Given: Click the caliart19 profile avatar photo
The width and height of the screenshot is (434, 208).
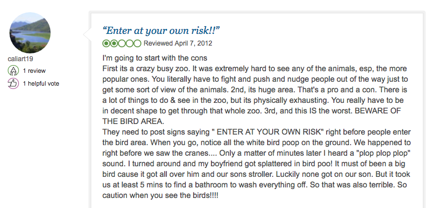Looking at the screenshot, I should point(30,33).
